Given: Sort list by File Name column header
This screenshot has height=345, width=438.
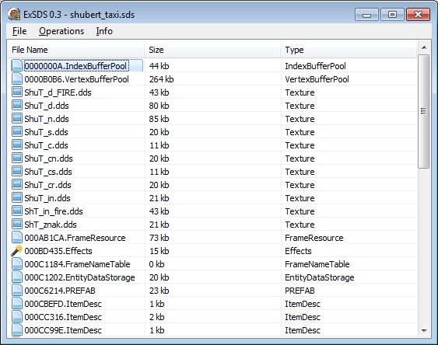Looking at the screenshot, I should pyautogui.click(x=76, y=50).
